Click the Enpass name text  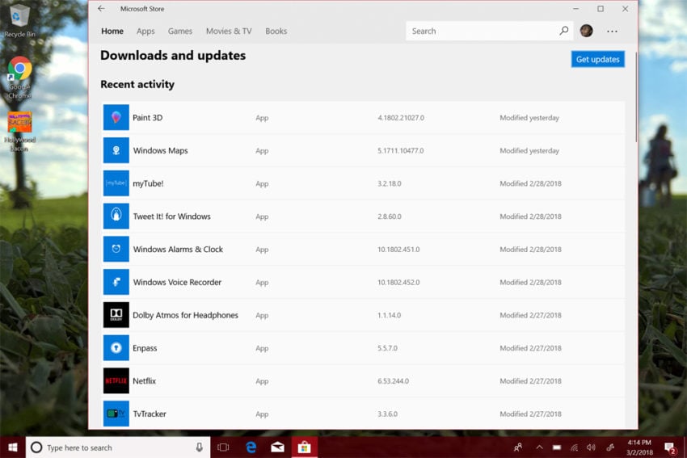[x=145, y=348]
